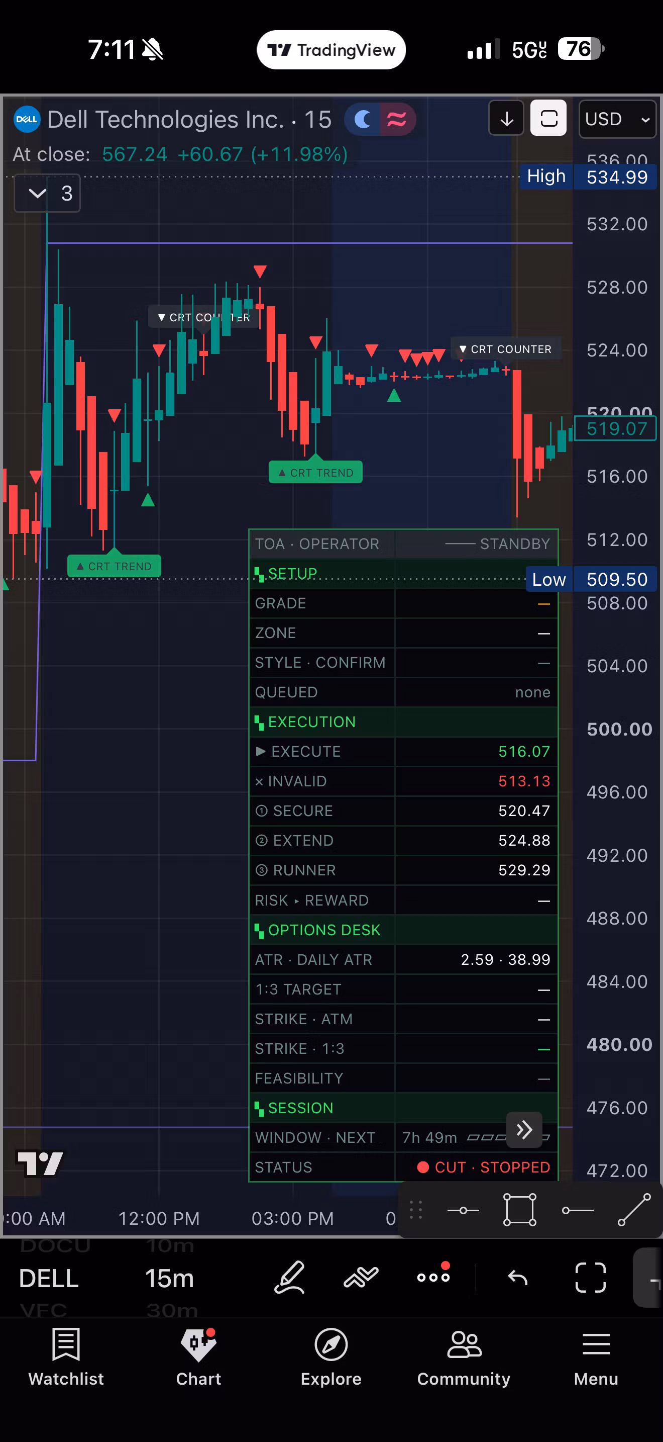Grab the drawing toolbar drag handle dots

[x=416, y=1210]
